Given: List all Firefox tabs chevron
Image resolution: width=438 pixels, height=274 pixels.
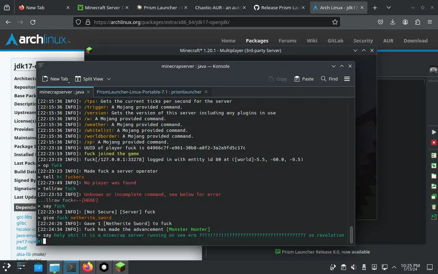Looking at the screenshot, I should pyautogui.click(x=389, y=8).
